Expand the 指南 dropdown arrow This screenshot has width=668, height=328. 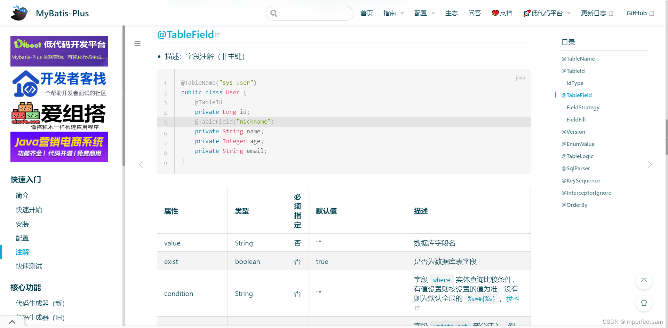(x=402, y=14)
